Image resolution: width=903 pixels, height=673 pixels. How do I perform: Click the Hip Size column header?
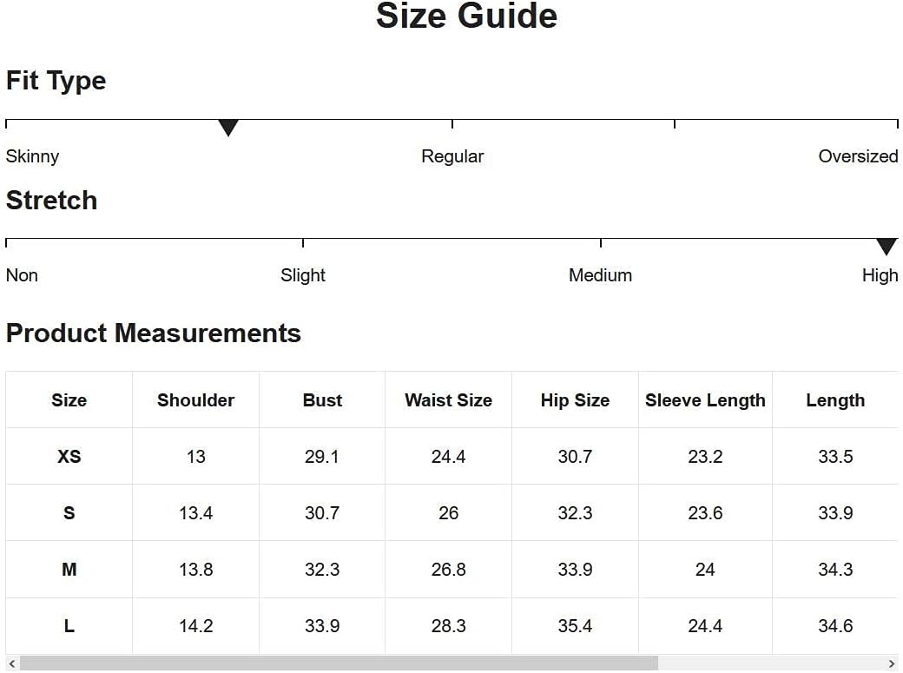575,399
